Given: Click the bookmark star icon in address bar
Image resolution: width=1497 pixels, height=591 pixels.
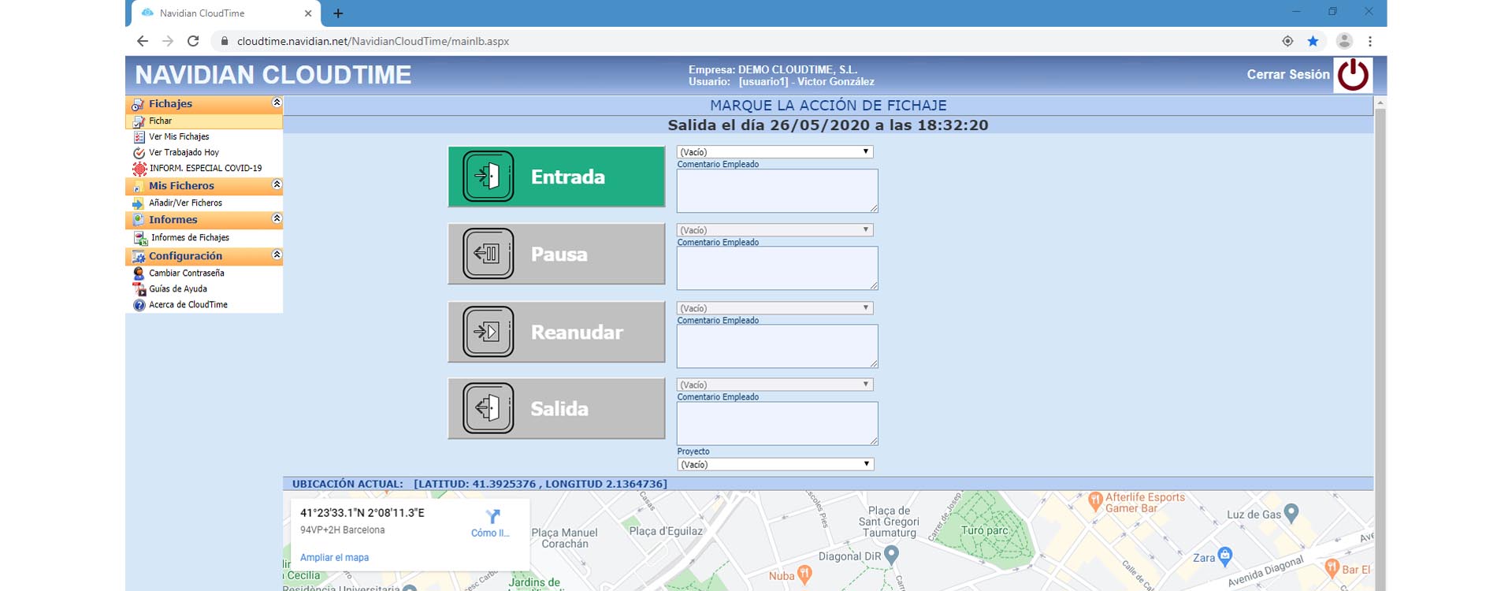Looking at the screenshot, I should (x=1313, y=41).
